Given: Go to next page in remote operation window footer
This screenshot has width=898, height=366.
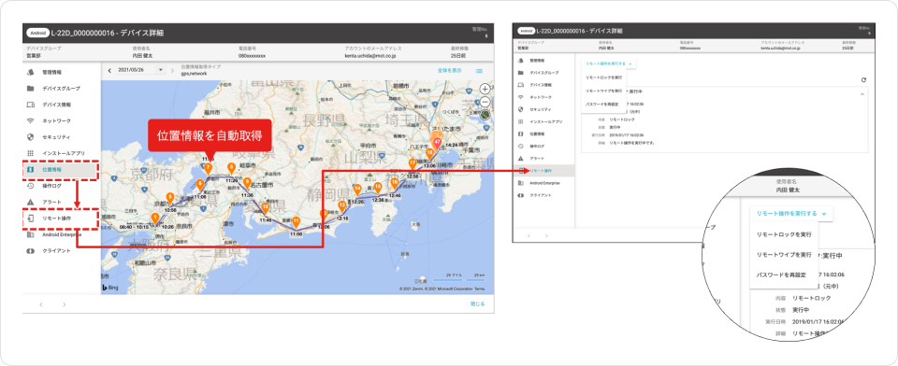Looking at the screenshot, I should tap(546, 235).
